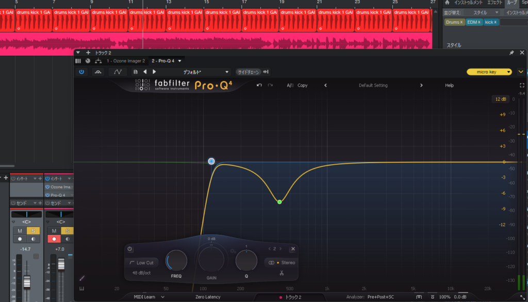Pin the plugin window with the pin icon
528x302 pixels.
coord(511,53)
